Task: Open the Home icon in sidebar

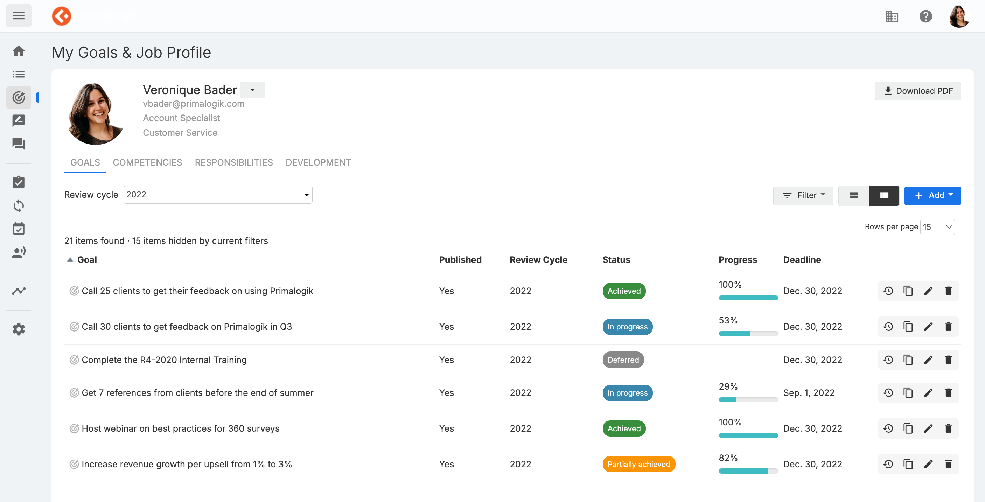Action: (18, 51)
